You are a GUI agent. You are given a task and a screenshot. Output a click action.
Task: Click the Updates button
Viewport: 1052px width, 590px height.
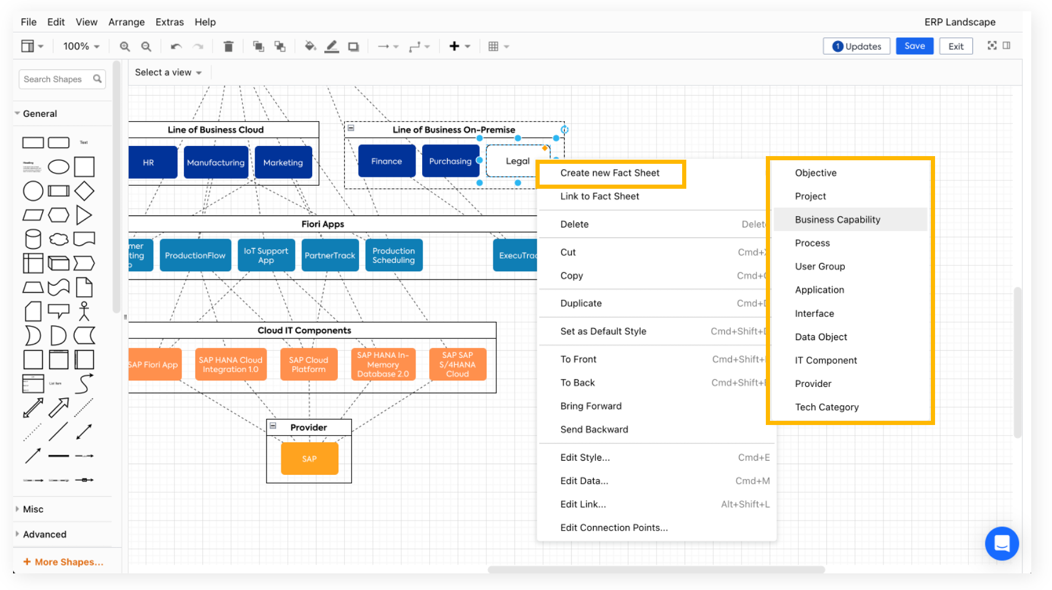pyautogui.click(x=857, y=46)
